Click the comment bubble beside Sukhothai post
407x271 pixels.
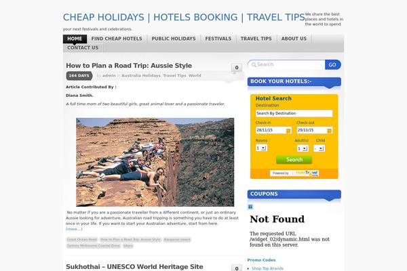[x=237, y=268]
